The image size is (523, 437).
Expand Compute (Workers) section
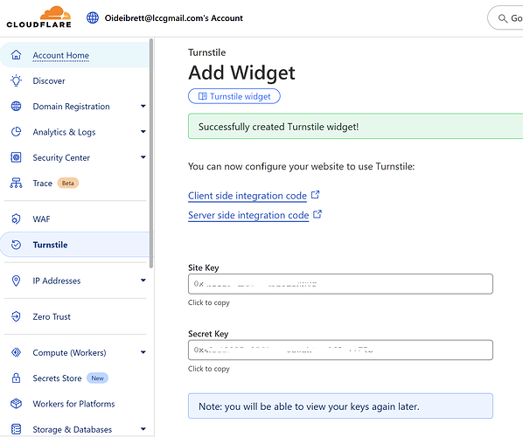(x=143, y=352)
